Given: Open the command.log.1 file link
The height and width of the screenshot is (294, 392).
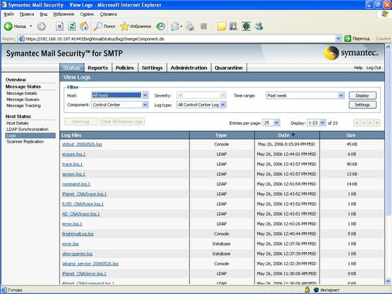Looking at the screenshot, I should coord(76,184).
